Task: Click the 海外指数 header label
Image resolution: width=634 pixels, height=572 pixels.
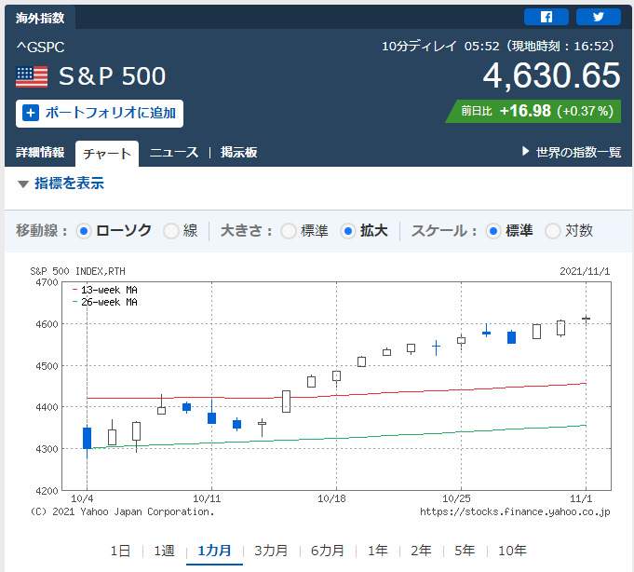Action: [x=40, y=18]
